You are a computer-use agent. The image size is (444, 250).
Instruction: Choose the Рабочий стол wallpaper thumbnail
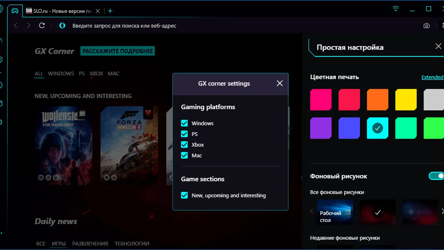[x=335, y=212]
